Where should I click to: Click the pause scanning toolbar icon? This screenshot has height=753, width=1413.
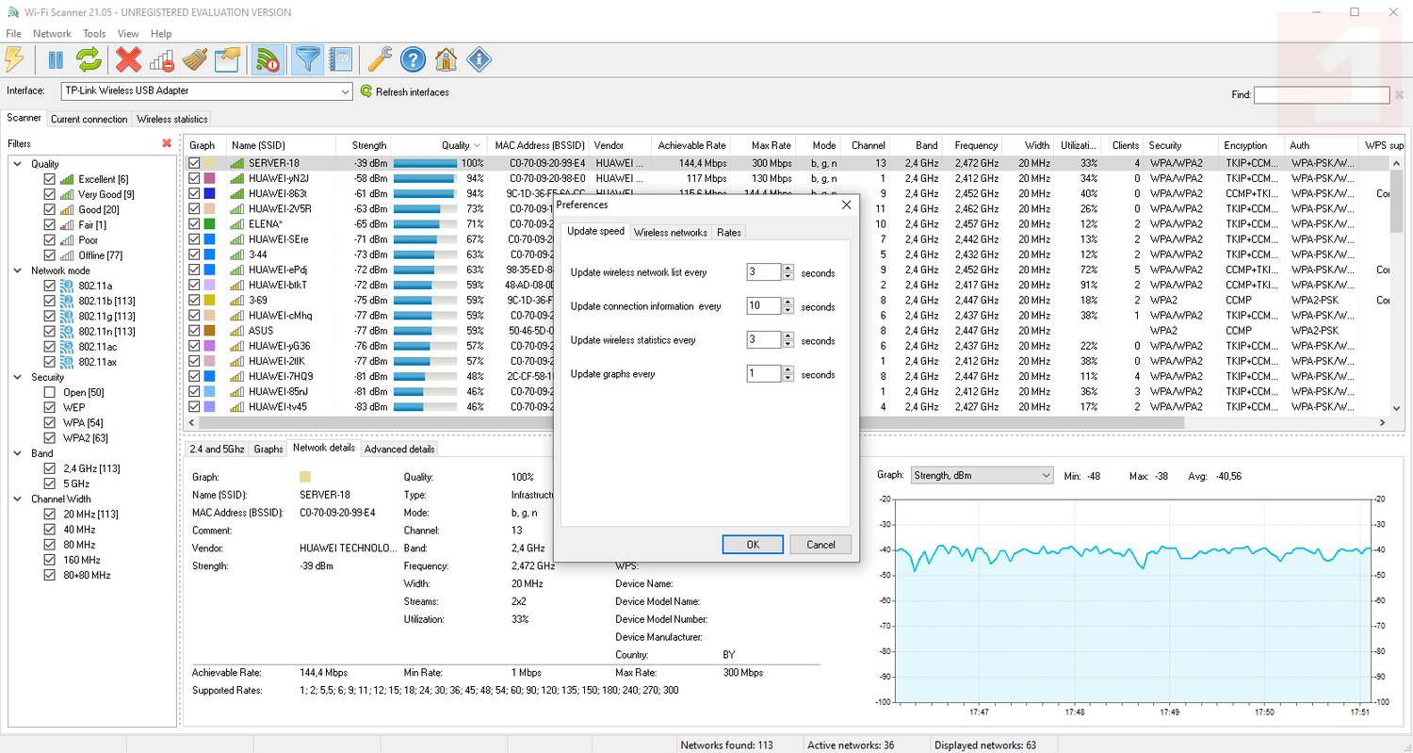[x=56, y=60]
